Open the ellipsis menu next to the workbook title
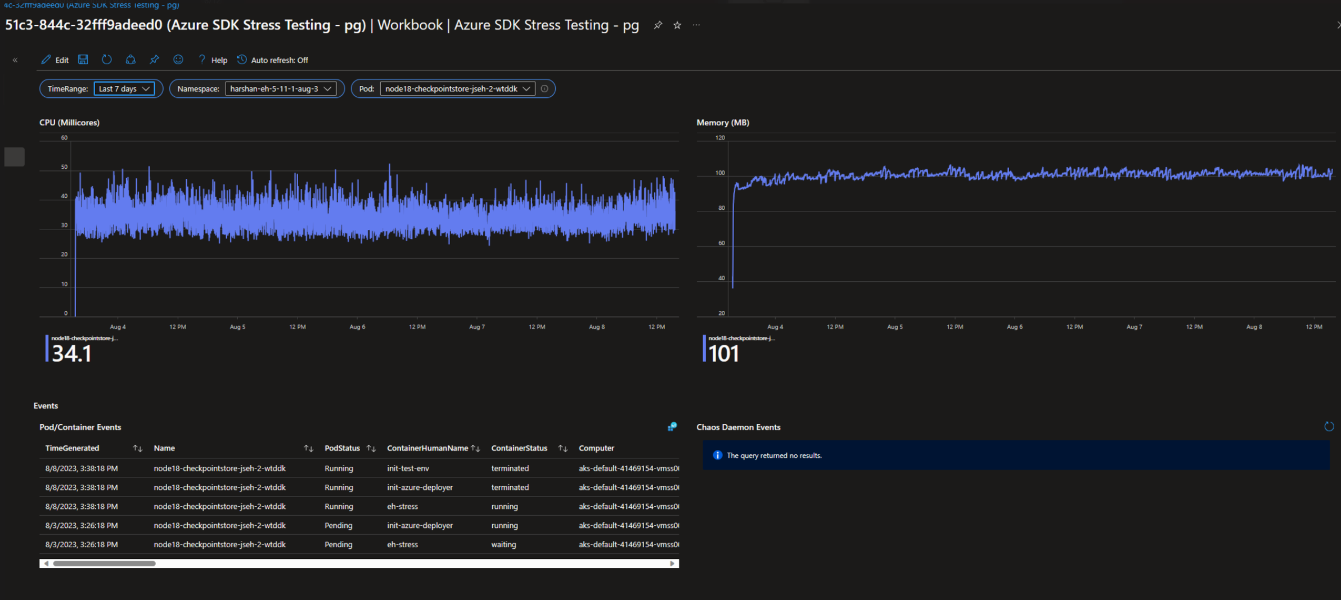The image size is (1341, 600). (696, 25)
